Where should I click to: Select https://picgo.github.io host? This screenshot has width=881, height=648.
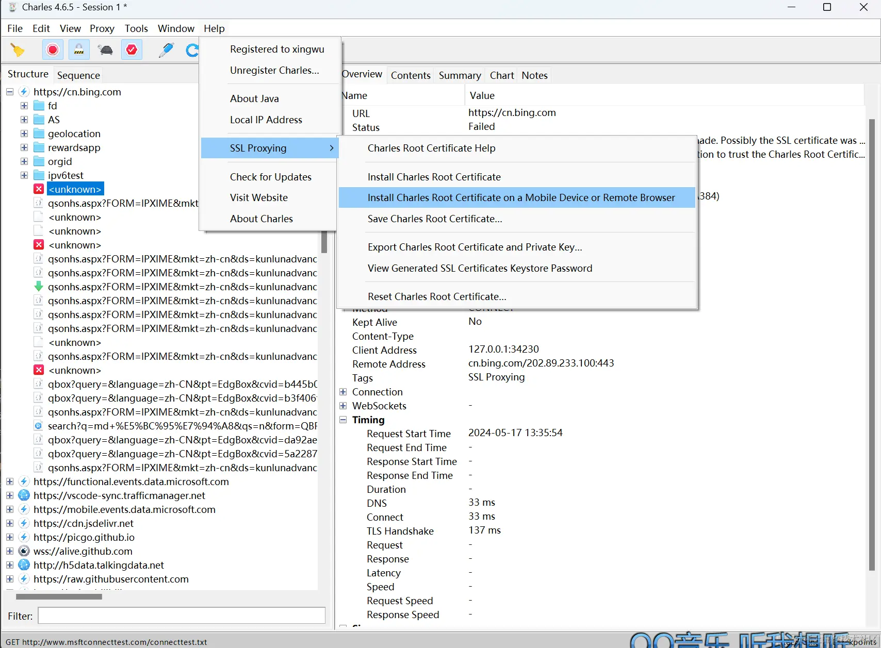(x=84, y=537)
